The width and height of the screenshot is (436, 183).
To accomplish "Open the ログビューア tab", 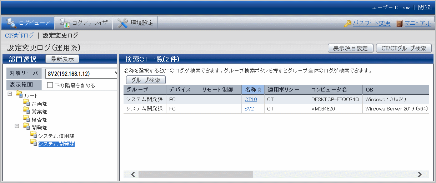I will pyautogui.click(x=27, y=23).
